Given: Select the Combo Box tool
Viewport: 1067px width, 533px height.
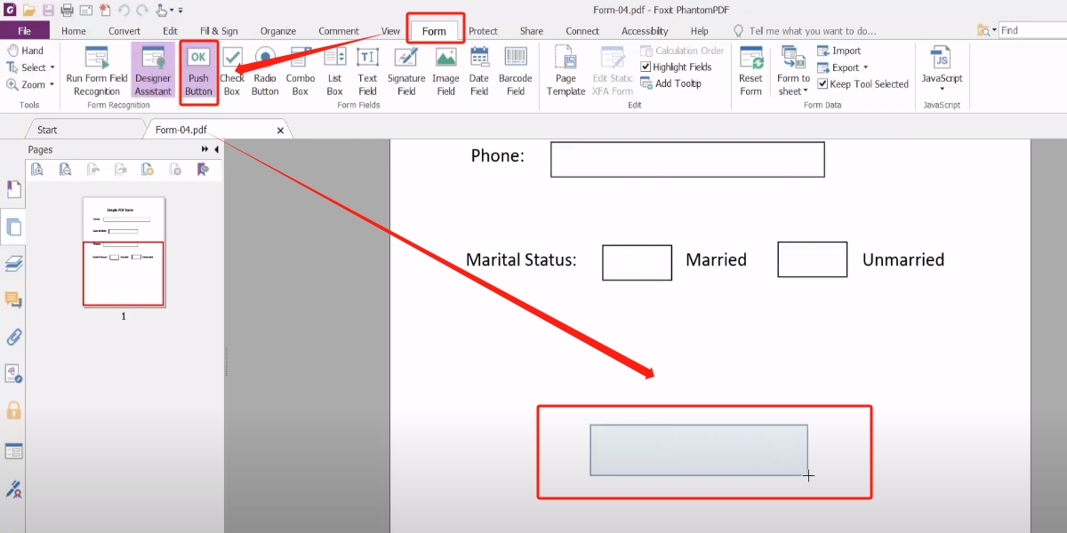Looking at the screenshot, I should 300,71.
